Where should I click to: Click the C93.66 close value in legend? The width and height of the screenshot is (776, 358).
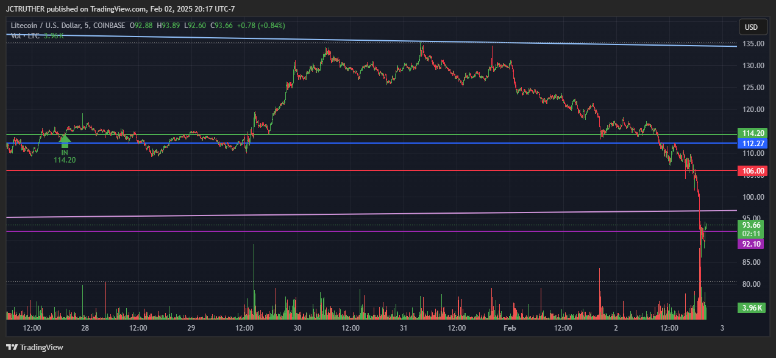(221, 26)
